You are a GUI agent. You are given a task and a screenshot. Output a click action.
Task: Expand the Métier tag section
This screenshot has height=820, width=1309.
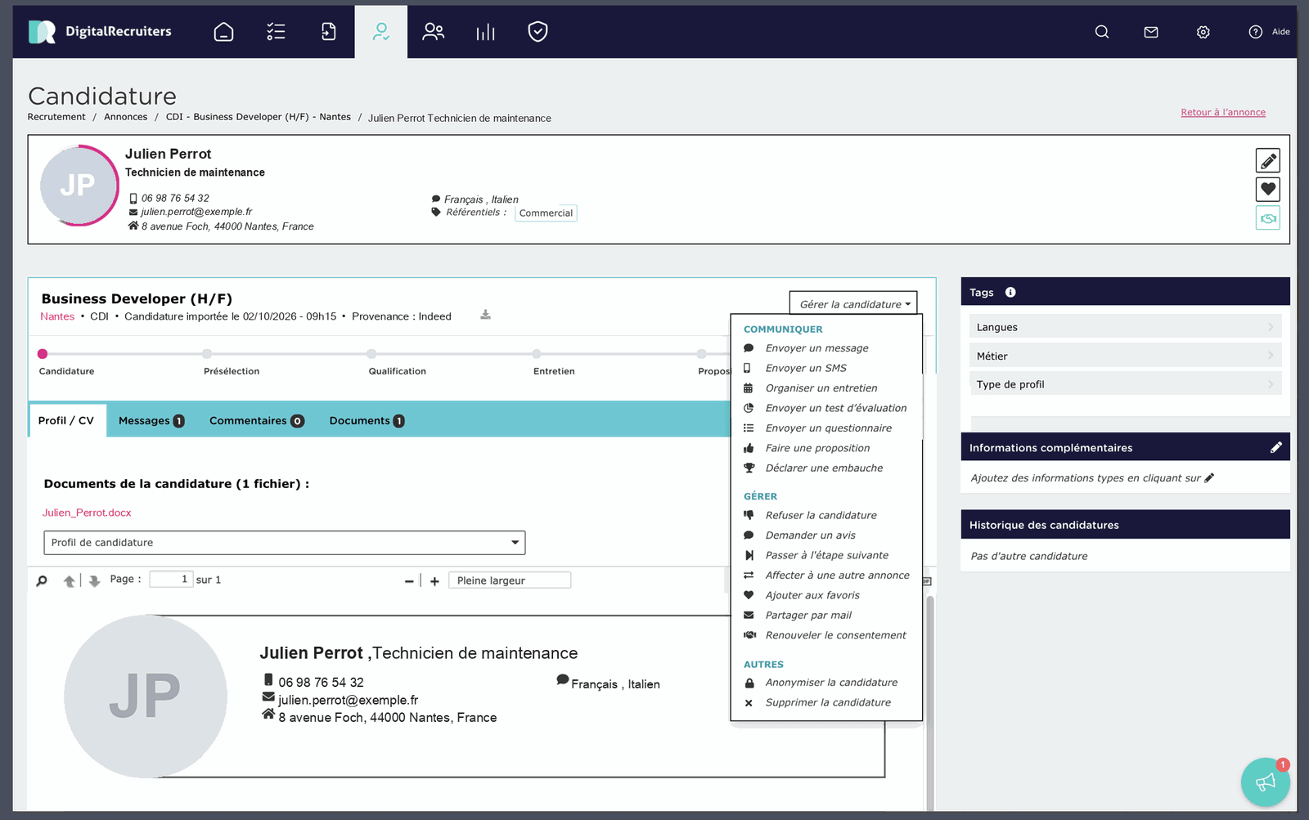click(x=1125, y=356)
